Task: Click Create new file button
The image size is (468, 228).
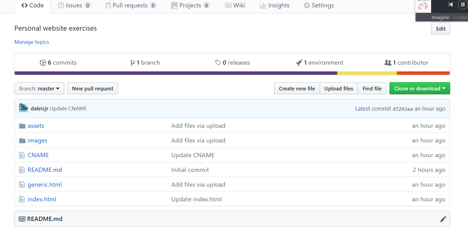Action: tap(297, 89)
